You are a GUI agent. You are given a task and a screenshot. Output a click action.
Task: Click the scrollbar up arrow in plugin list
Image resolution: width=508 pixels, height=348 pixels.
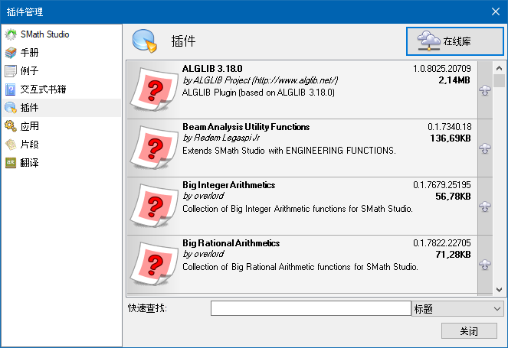click(499, 68)
